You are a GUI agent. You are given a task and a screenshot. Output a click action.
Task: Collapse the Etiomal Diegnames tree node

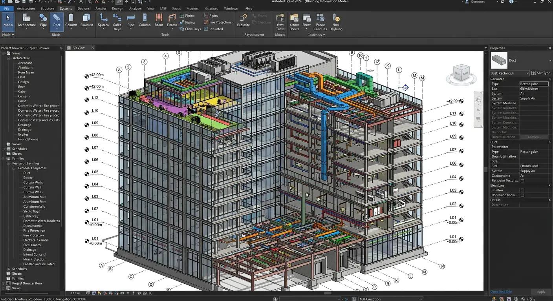pos(14,168)
